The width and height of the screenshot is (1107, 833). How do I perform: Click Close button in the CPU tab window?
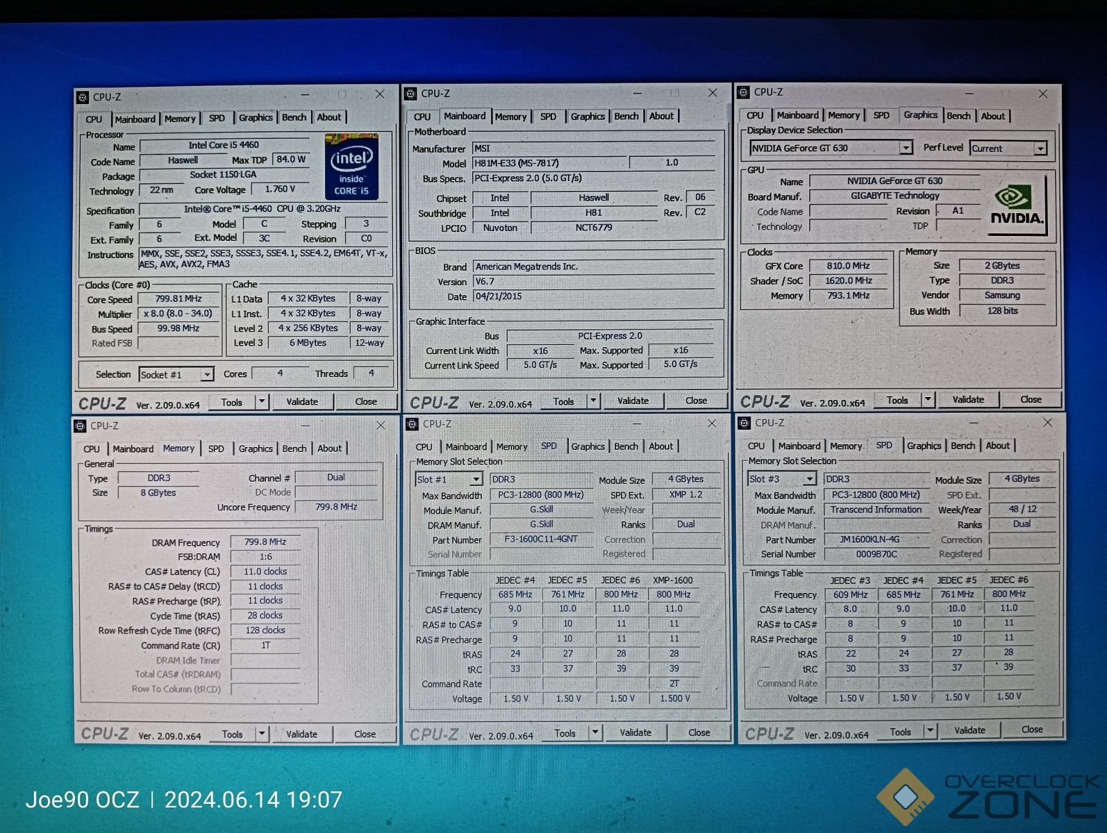[366, 402]
